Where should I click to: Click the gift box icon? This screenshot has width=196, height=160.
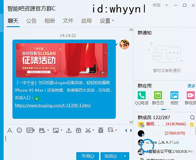pos(79,130)
